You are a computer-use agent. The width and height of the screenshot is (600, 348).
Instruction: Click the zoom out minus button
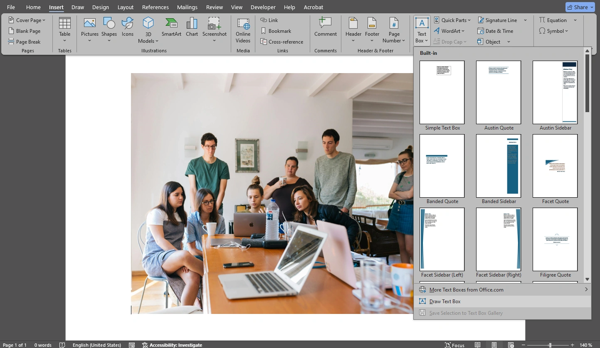(x=523, y=345)
